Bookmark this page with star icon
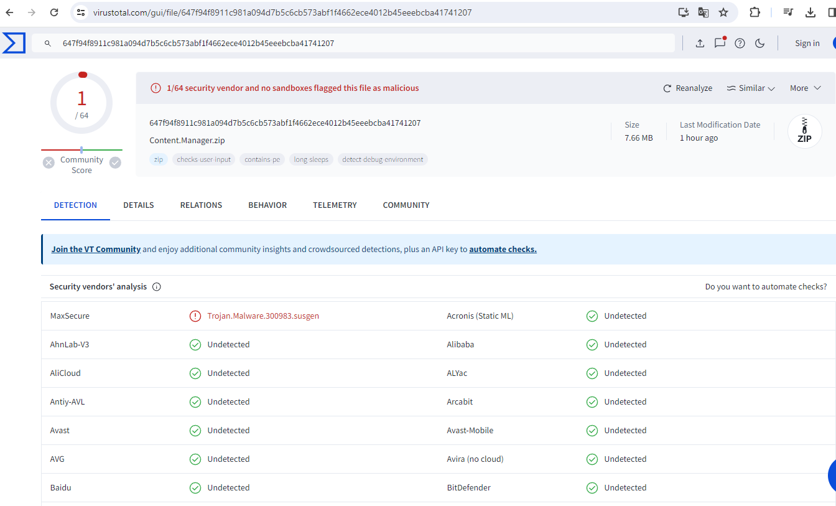This screenshot has width=836, height=506. (x=723, y=12)
